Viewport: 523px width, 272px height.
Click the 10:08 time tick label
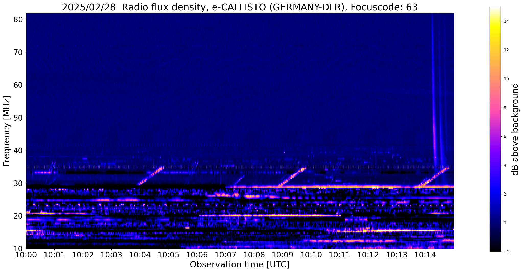(x=254, y=254)
